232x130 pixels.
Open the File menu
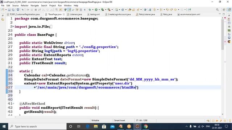coord(3,6)
